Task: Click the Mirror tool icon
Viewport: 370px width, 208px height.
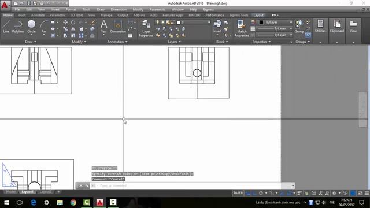Action: (x=73, y=29)
